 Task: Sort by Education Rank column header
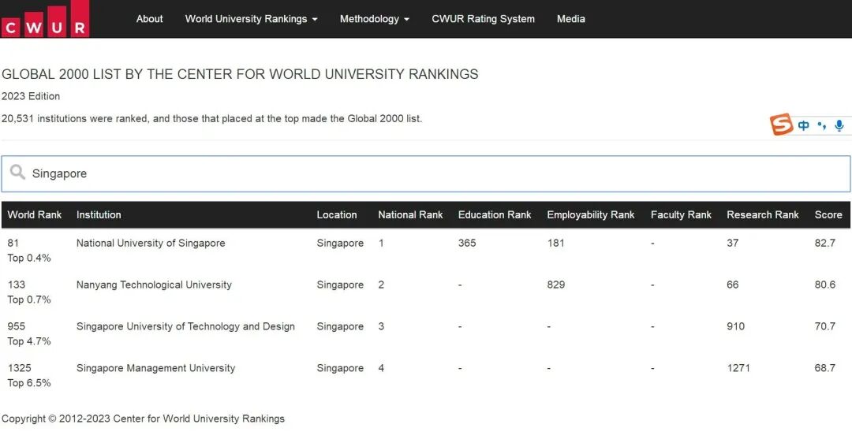point(495,215)
